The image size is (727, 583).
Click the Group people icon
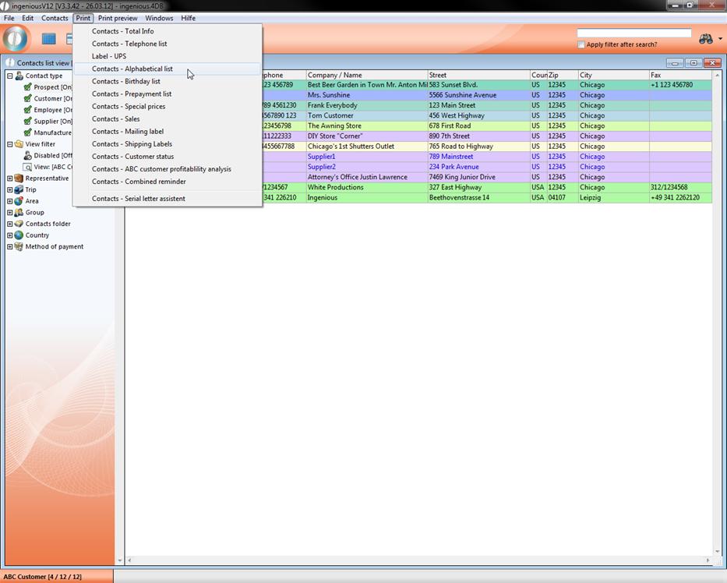[x=19, y=212]
